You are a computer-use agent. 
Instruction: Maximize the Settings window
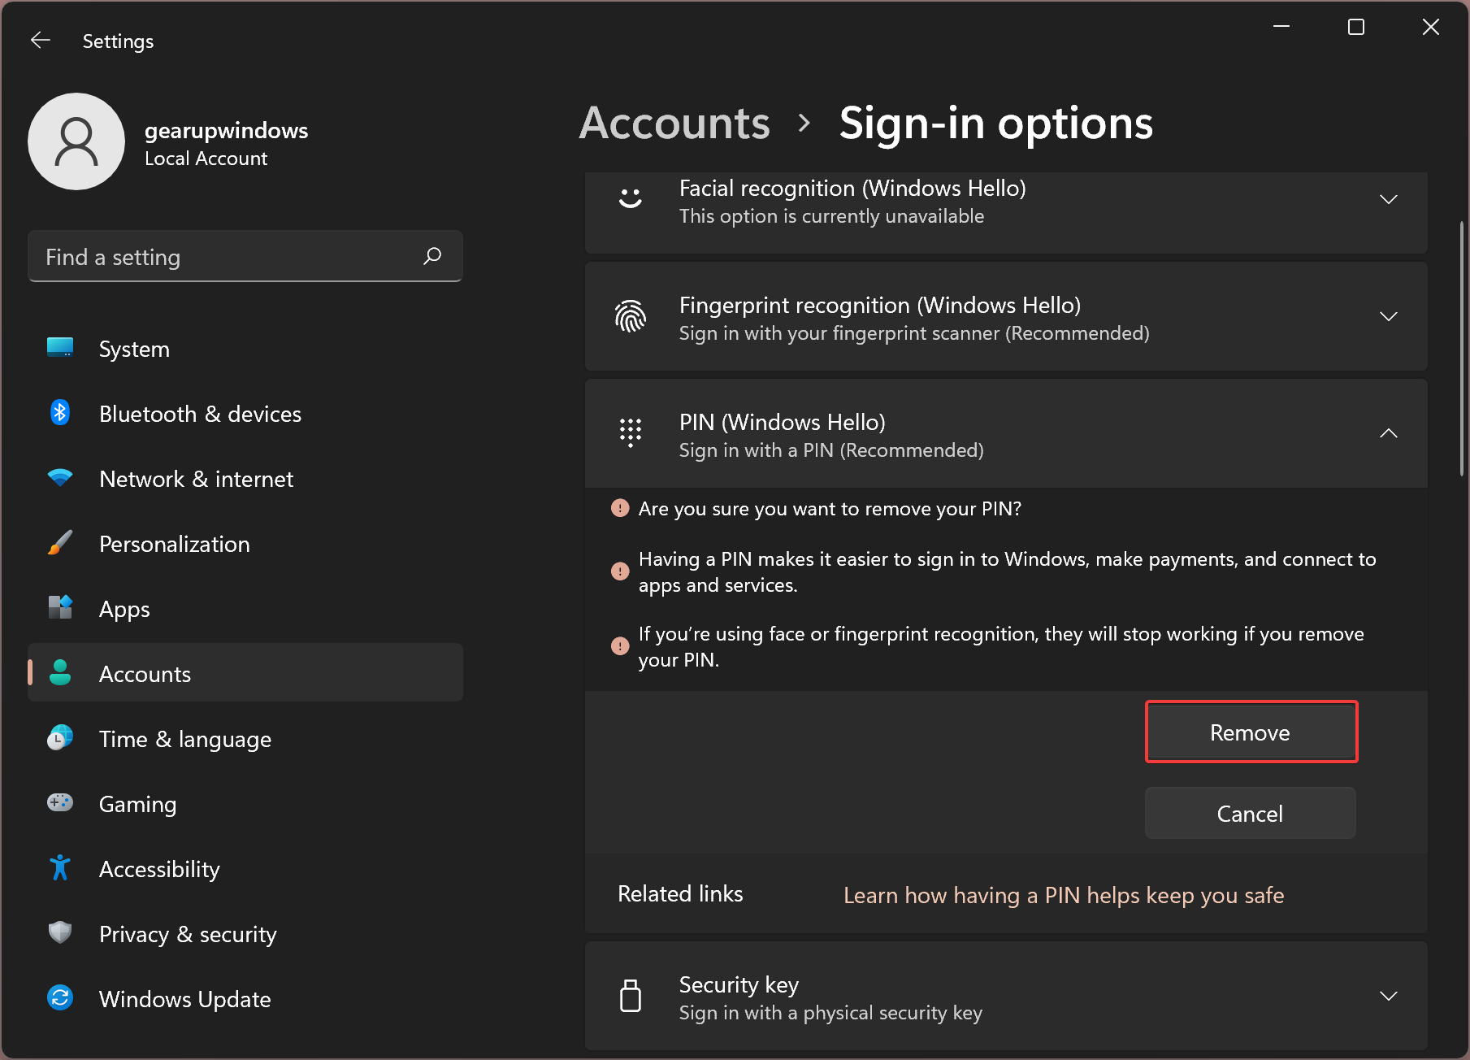[x=1356, y=27]
